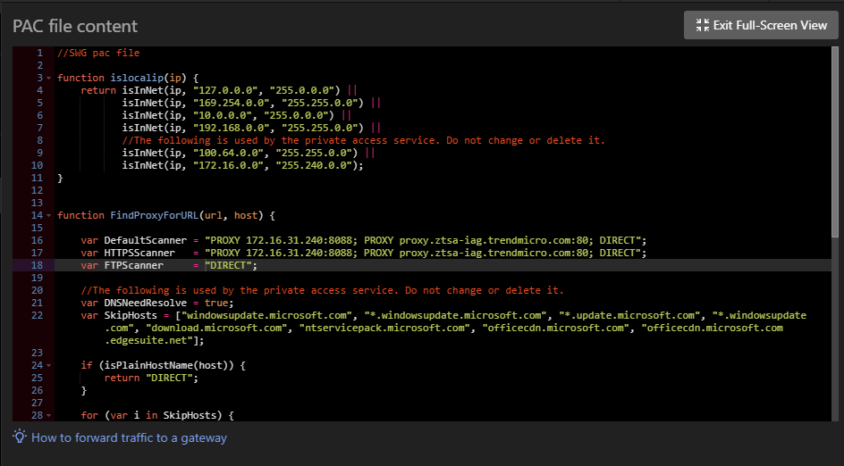Screen dimensions: 844x466
Task: Exit the full-screen view
Action: (761, 25)
